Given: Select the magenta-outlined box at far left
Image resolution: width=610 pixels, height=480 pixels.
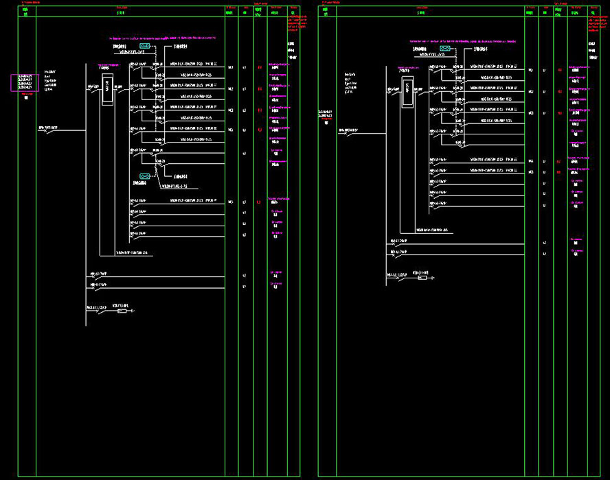Looking at the screenshot, I should coord(24,82).
